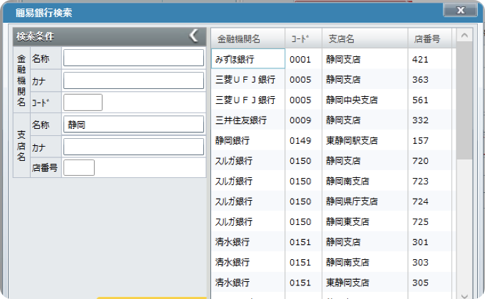Image resolution: width=485 pixels, height=299 pixels.
Task: Select 東静岡支店 of 清水銀行
Action: 365,283
